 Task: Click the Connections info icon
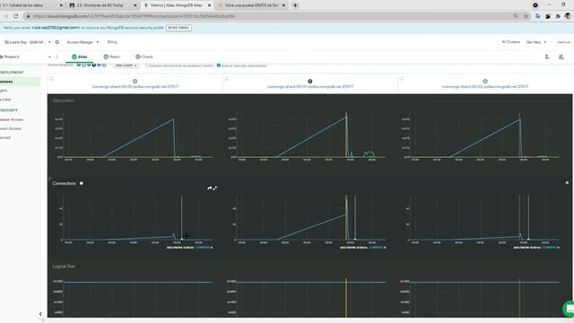82,183
